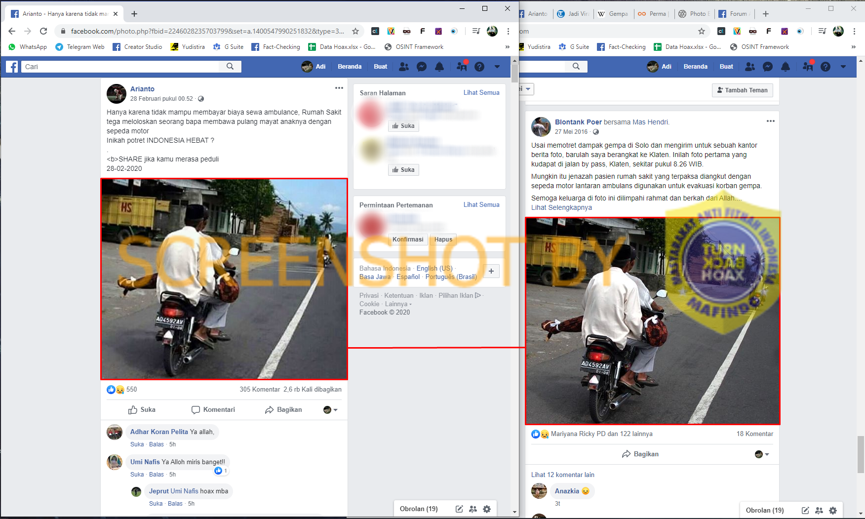Image resolution: width=865 pixels, height=519 pixels.
Task: Open Lihat 12 komentar lain link
Action: point(563,475)
